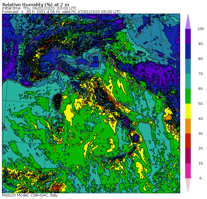This screenshot has width=207, height=199.
Task: Click the '20.' colorbar label
Action: coord(201,148)
